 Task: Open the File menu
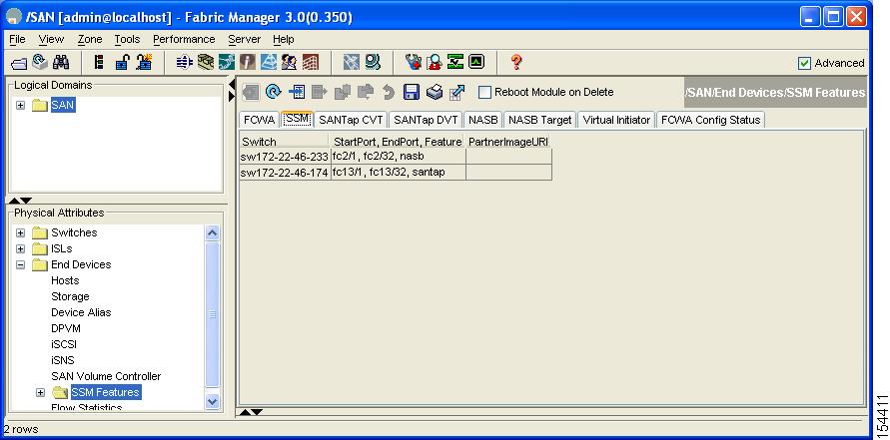pos(18,39)
